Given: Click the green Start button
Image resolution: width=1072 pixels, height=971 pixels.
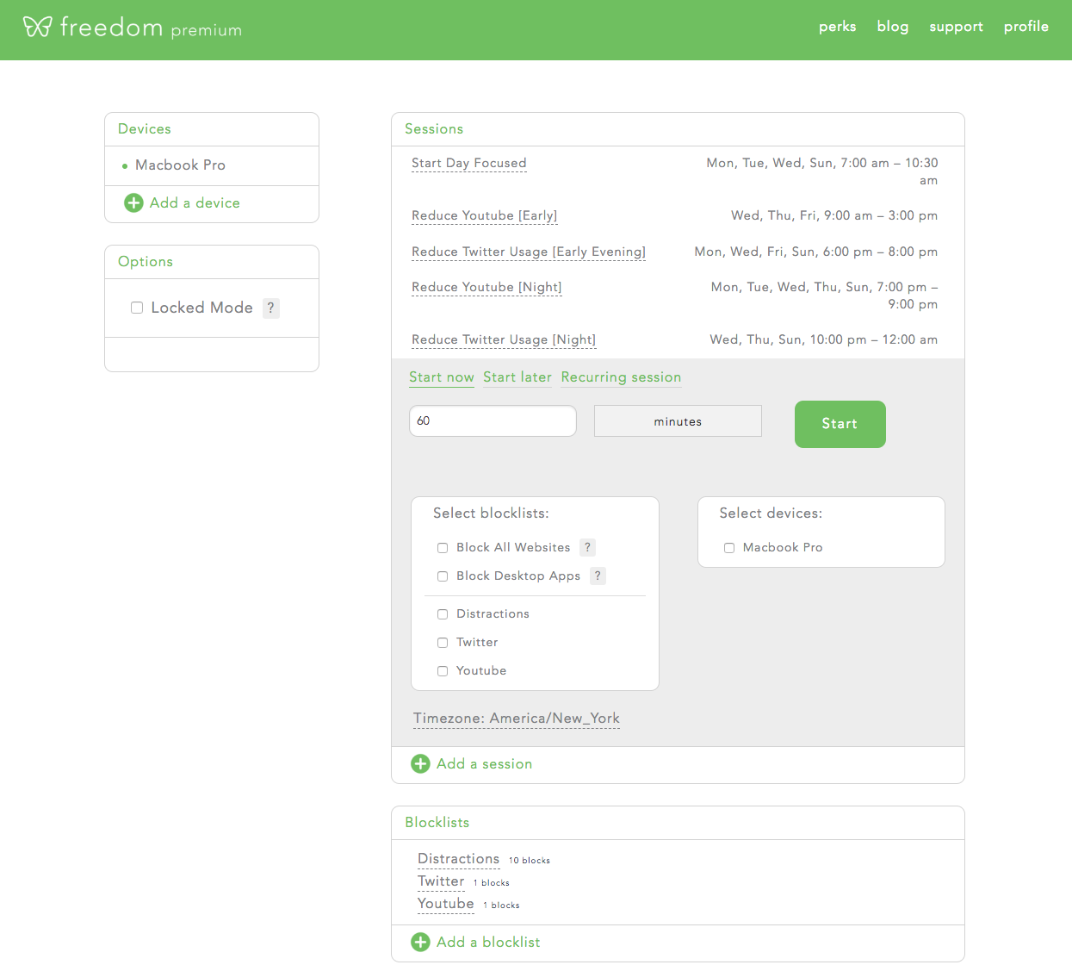Looking at the screenshot, I should (x=840, y=424).
